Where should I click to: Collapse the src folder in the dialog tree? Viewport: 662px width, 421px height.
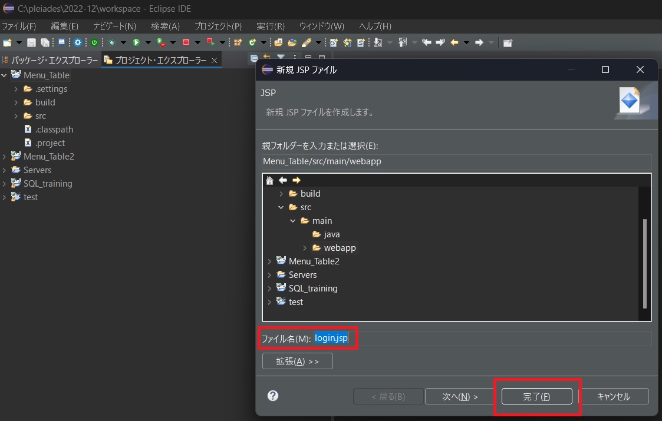pos(281,207)
